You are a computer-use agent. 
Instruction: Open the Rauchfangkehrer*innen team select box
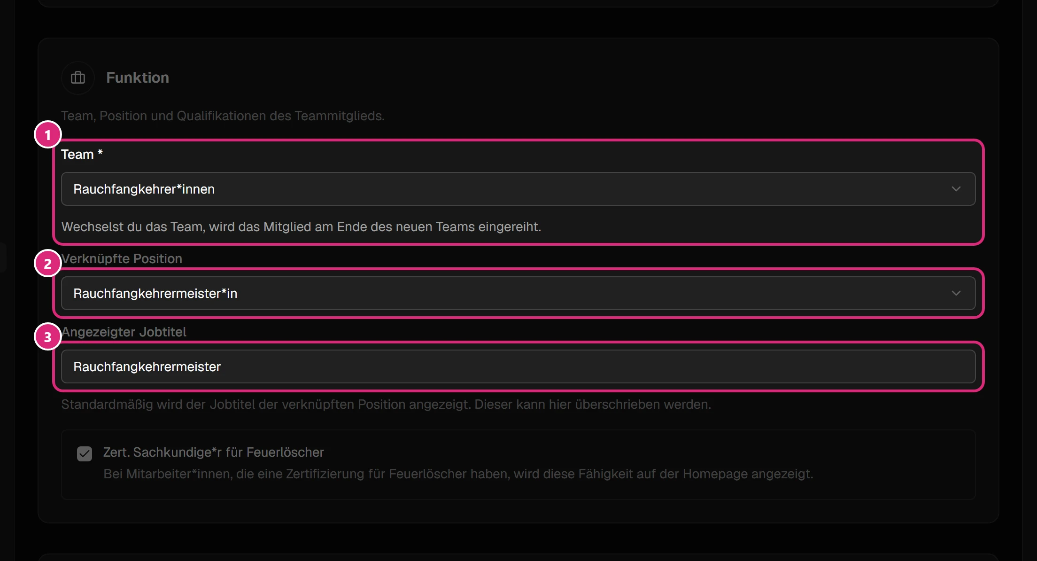pyautogui.click(x=518, y=189)
